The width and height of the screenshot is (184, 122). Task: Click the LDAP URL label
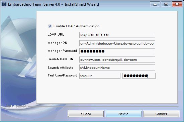pos(56,35)
